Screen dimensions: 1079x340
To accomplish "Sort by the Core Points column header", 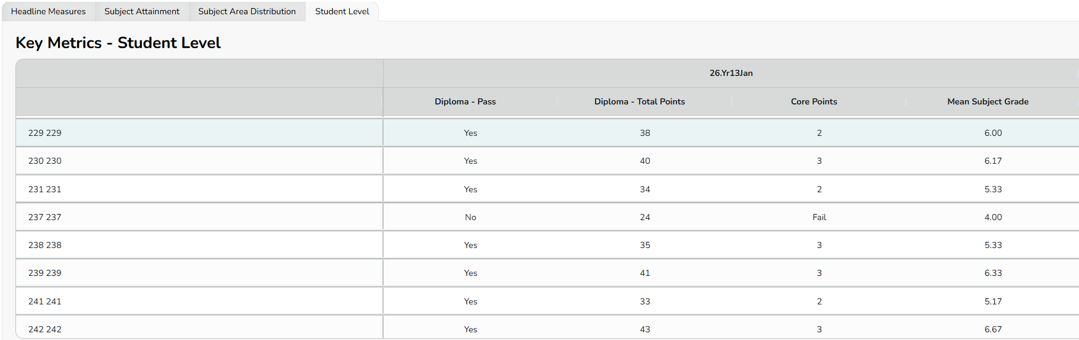I will tap(814, 101).
